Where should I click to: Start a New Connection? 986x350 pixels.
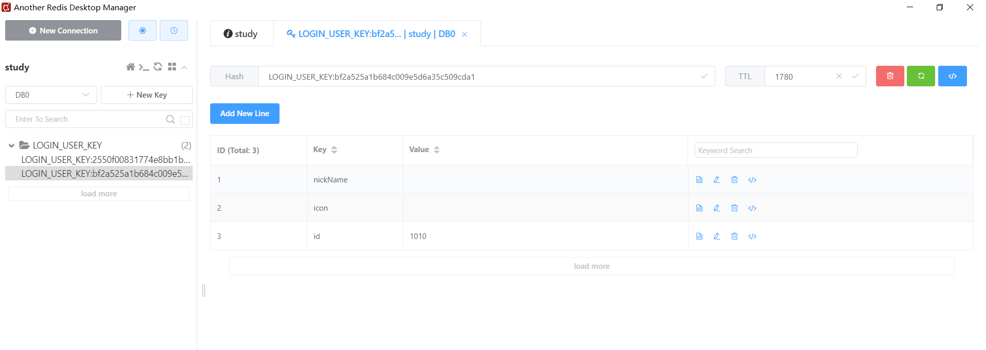point(63,30)
